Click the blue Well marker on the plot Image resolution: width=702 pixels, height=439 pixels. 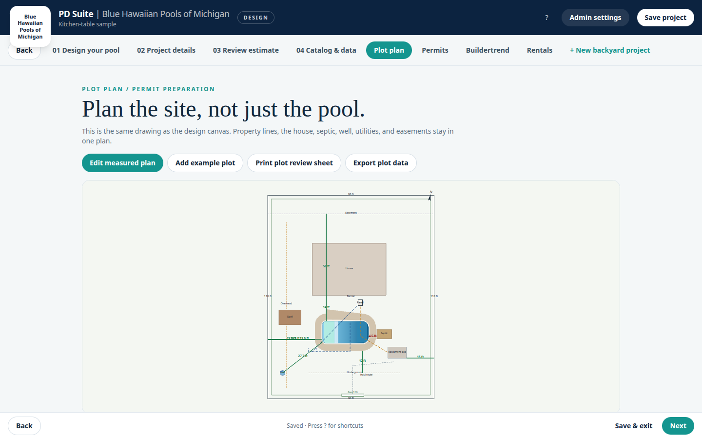(x=283, y=373)
